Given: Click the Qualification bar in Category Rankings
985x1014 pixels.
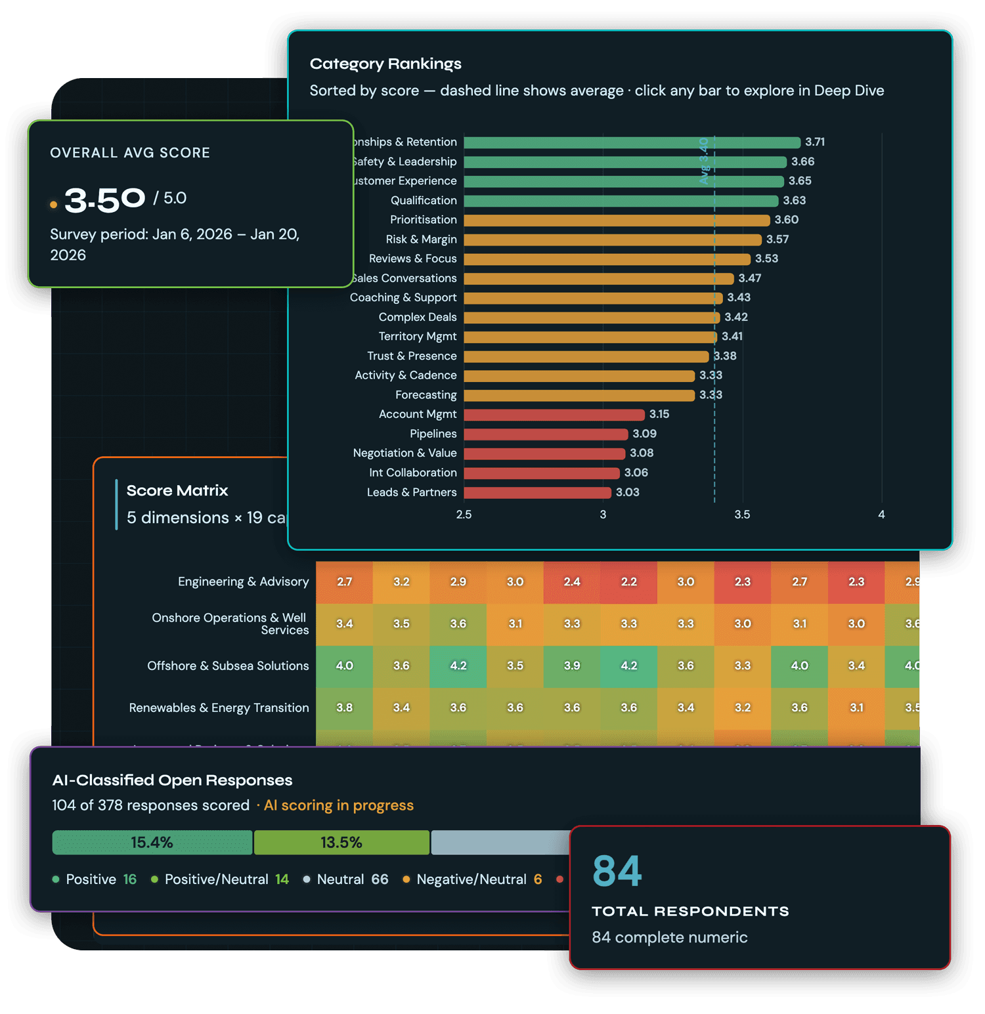Looking at the screenshot, I should (x=621, y=201).
